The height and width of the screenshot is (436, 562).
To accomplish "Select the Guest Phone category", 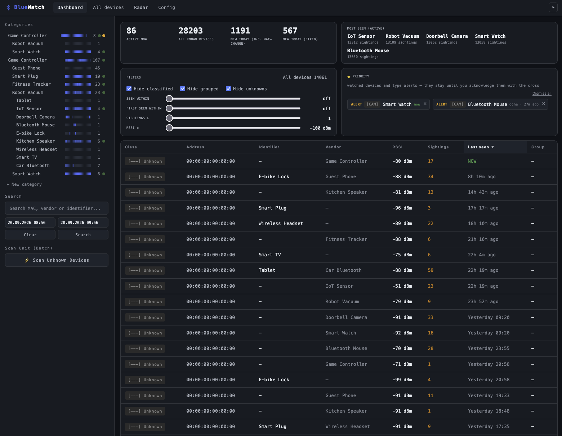I will click(26, 68).
